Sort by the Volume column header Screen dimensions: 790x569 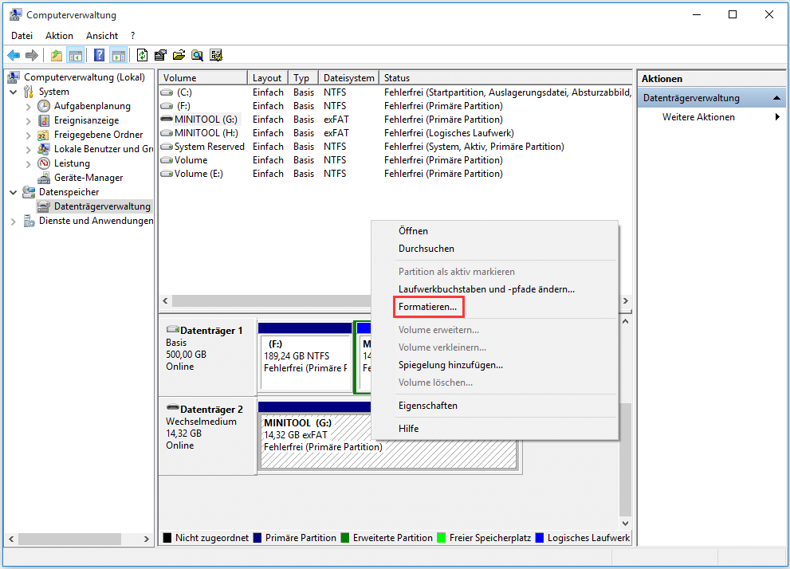[x=203, y=78]
